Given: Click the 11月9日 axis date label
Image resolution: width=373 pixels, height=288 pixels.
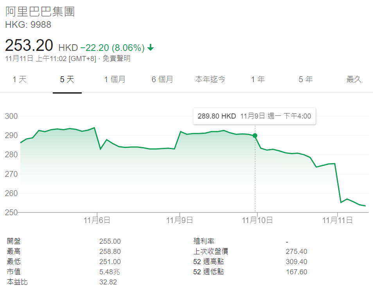Looking at the screenshot, I should pos(179,220).
